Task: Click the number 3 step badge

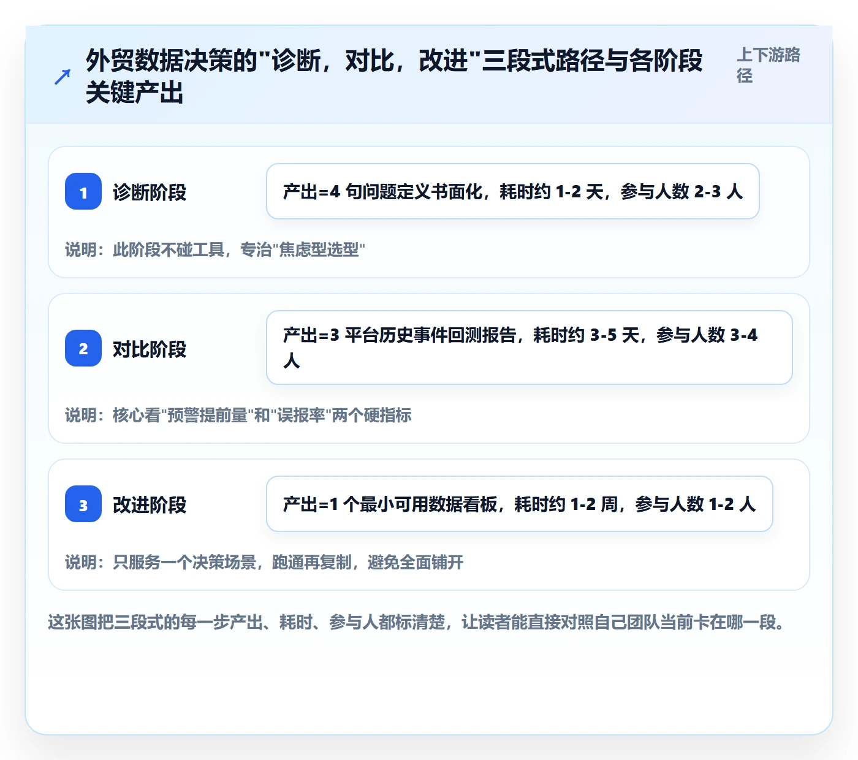Action: (83, 504)
